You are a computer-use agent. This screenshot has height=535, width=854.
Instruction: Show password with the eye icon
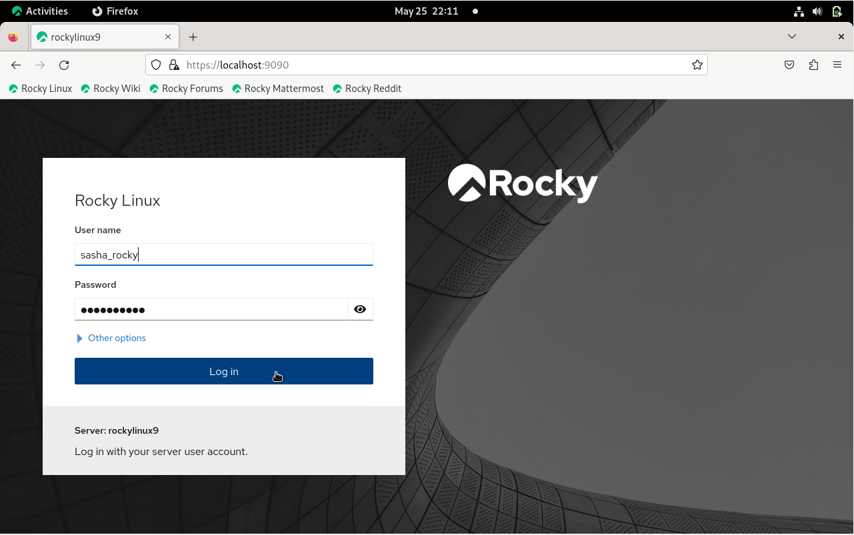(360, 309)
